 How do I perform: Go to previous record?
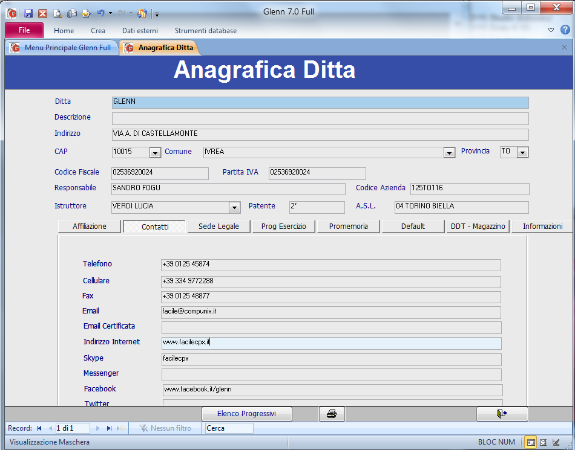50,428
